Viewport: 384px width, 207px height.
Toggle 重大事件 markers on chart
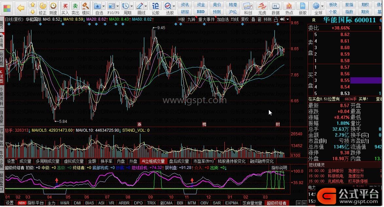206,19
